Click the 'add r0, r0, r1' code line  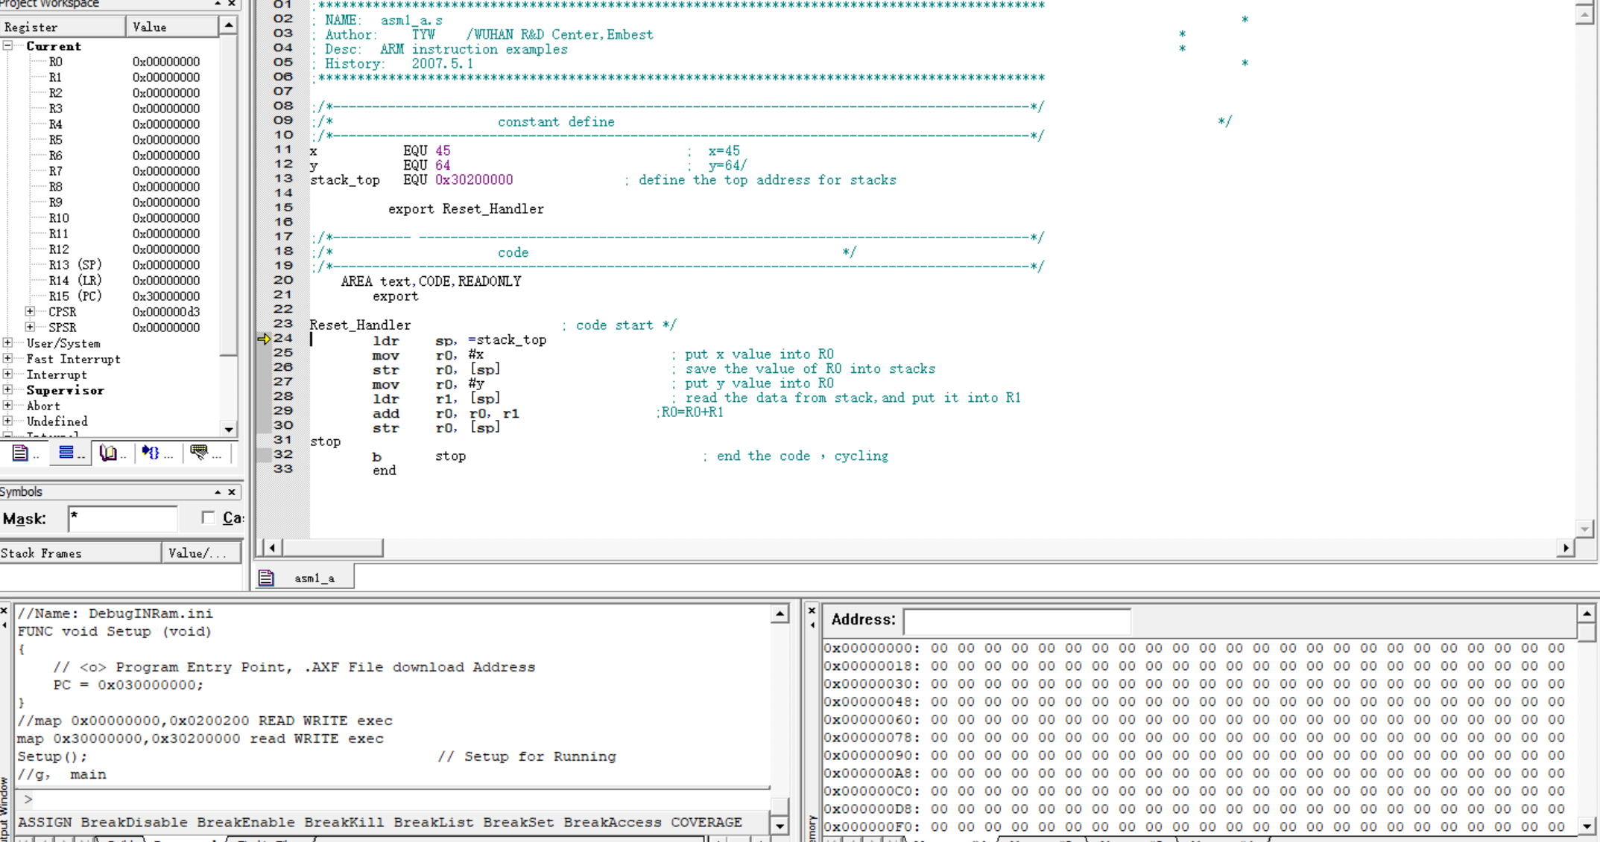tap(446, 413)
